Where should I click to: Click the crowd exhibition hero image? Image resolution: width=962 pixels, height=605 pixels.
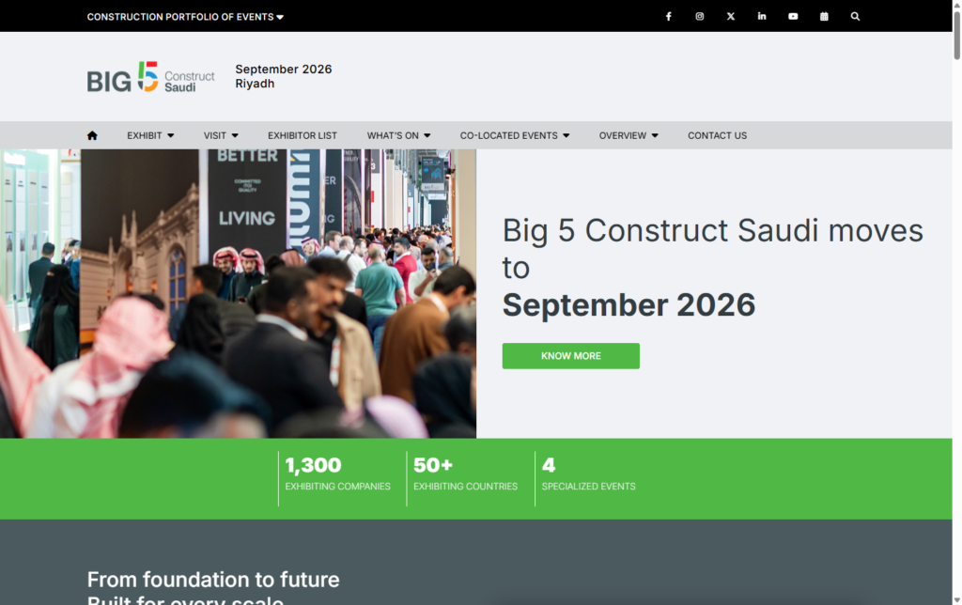click(238, 293)
